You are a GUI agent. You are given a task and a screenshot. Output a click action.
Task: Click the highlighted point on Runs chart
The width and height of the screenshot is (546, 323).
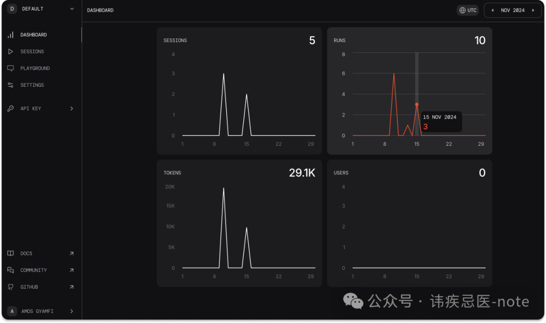point(417,104)
